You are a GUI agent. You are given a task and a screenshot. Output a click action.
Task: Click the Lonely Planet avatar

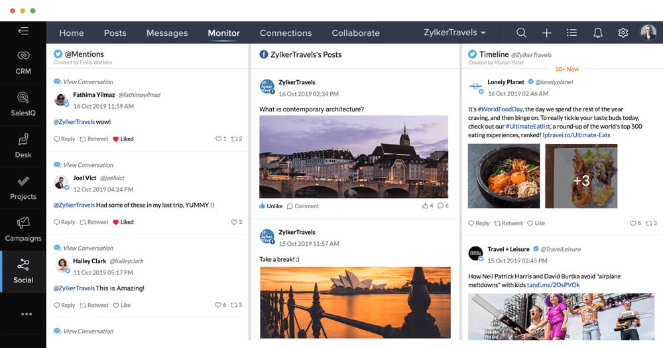(475, 87)
